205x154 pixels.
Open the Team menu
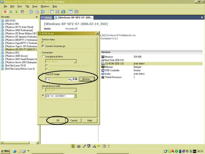(35, 6)
